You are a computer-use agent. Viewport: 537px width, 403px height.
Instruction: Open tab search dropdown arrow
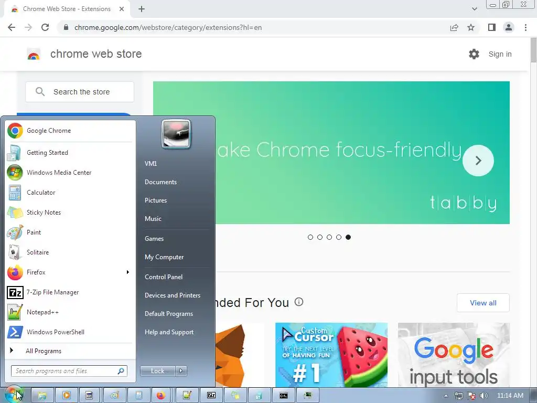click(474, 9)
